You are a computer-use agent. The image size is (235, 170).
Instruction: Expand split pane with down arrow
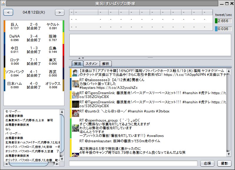pos(83,58)
